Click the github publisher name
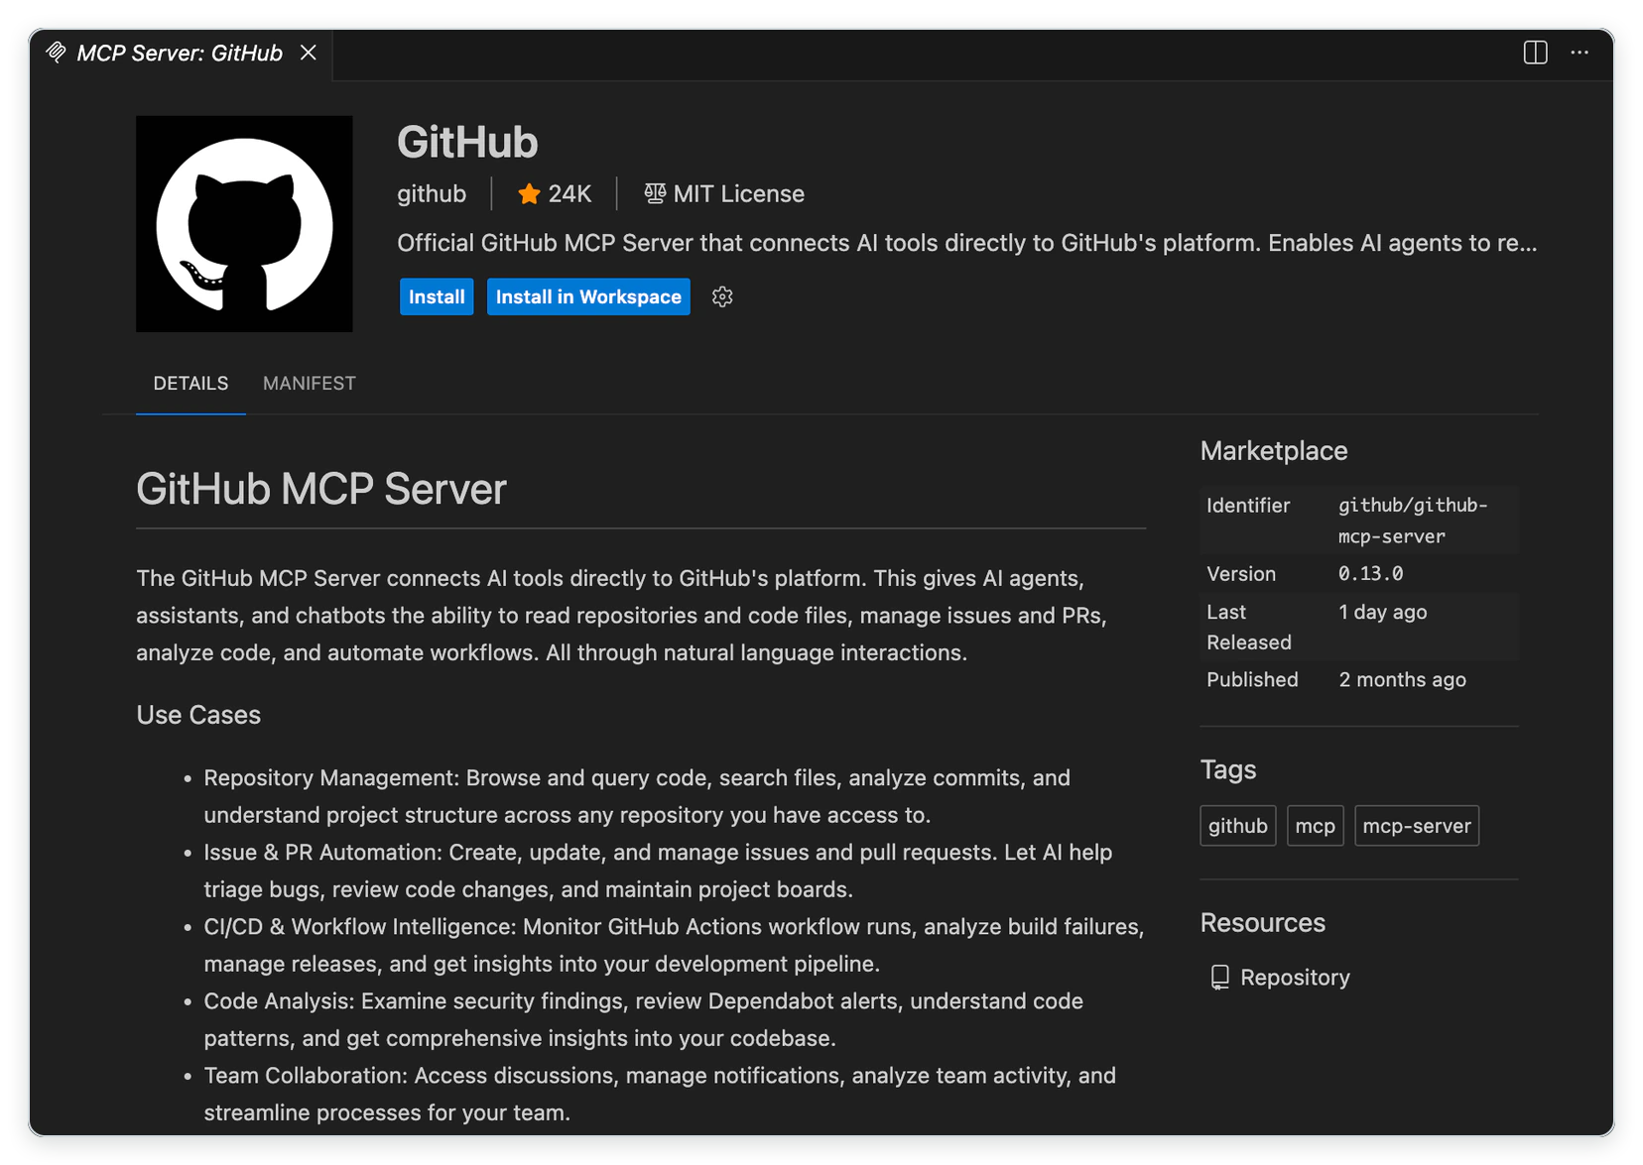Image resolution: width=1643 pixels, height=1165 pixels. (x=432, y=193)
